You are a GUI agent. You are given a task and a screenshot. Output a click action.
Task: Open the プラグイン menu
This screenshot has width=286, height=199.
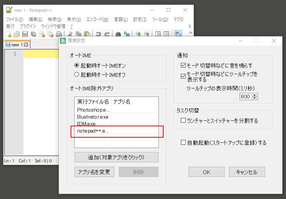[28, 26]
